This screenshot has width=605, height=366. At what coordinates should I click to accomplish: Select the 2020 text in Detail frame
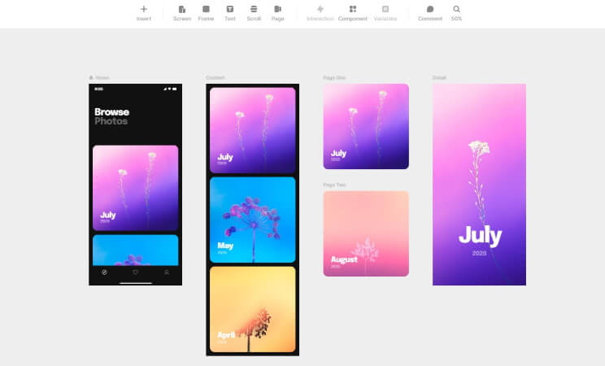click(x=479, y=253)
